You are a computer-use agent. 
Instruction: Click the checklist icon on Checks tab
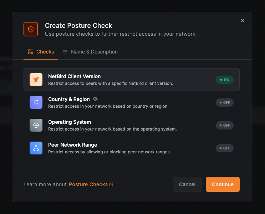coord(31,52)
